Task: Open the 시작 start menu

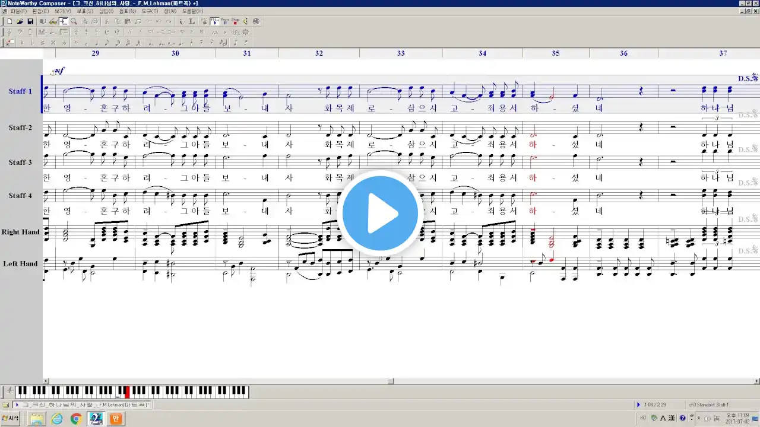Action: pyautogui.click(x=11, y=418)
